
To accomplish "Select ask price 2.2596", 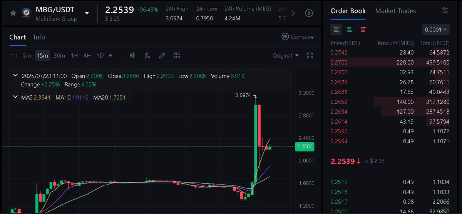I will (x=339, y=131).
